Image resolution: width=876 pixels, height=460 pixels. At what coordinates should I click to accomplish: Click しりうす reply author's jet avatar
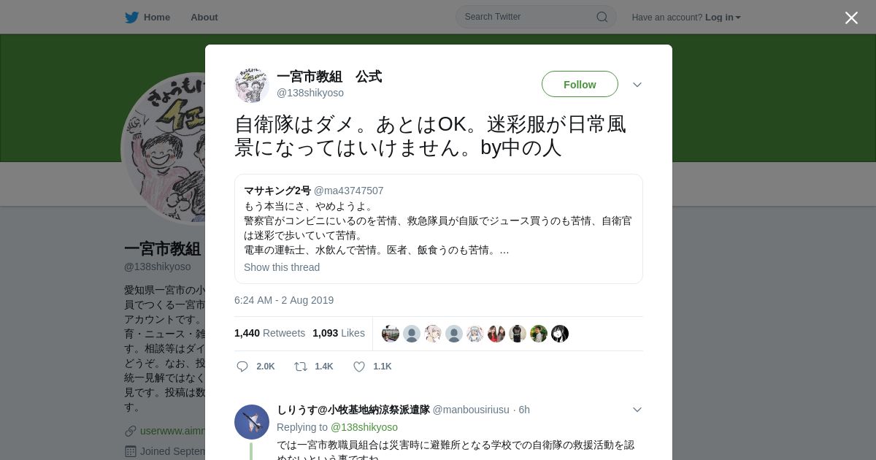pos(252,421)
